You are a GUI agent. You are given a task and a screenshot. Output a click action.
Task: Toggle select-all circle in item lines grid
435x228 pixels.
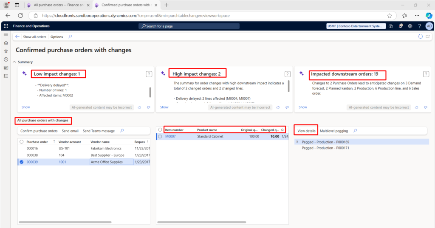160,129
